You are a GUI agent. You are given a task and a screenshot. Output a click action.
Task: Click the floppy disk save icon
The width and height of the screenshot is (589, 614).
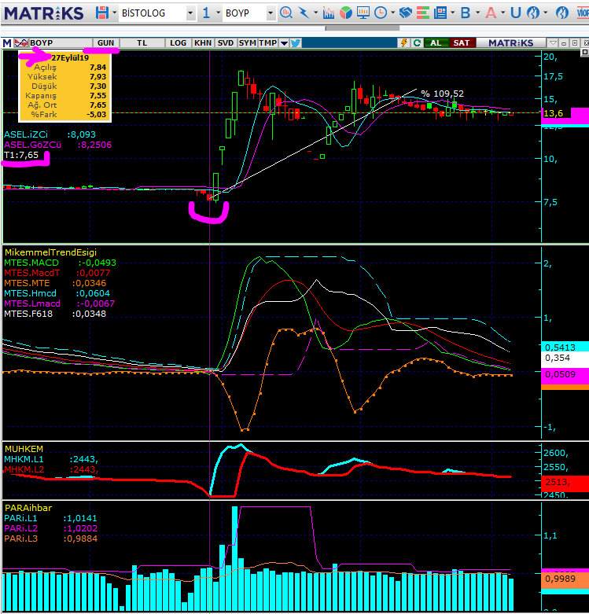point(101,13)
